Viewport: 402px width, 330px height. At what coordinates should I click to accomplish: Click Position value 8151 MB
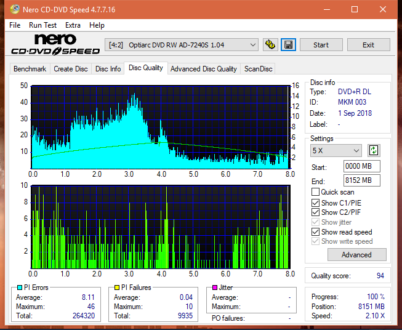pos(371,306)
